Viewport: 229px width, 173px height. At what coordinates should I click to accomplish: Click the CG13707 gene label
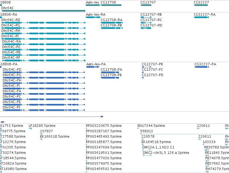pos(148,2)
